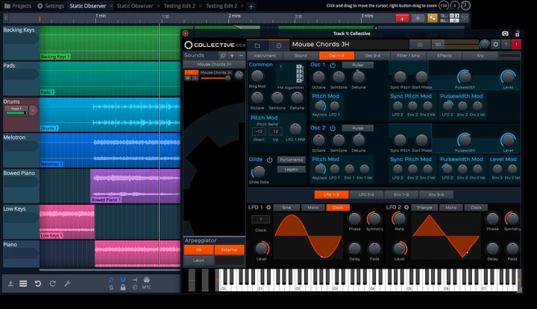The height and width of the screenshot is (309, 537).
Task: Click the Mouse Chords JH preset name field
Action: pyautogui.click(x=349, y=45)
